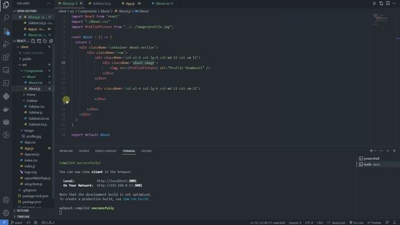Open the Explorer view in activity bar
Image resolution: width=400 pixels, height=225 pixels.
pos(6,4)
